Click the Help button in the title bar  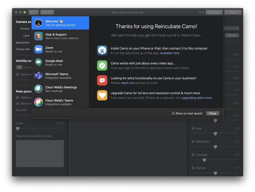coord(233,12)
